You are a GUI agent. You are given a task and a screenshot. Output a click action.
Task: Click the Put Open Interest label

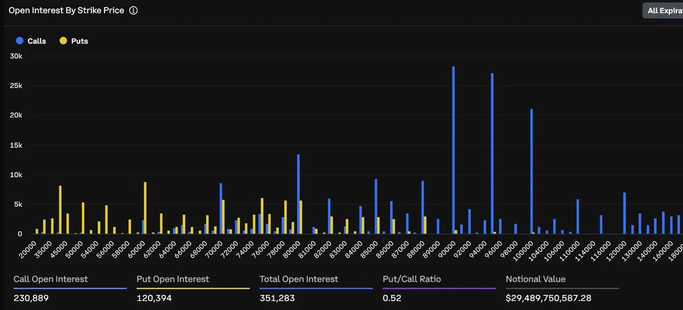[173, 279]
